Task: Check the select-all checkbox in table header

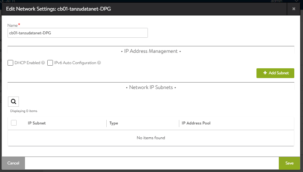Action: (14, 123)
